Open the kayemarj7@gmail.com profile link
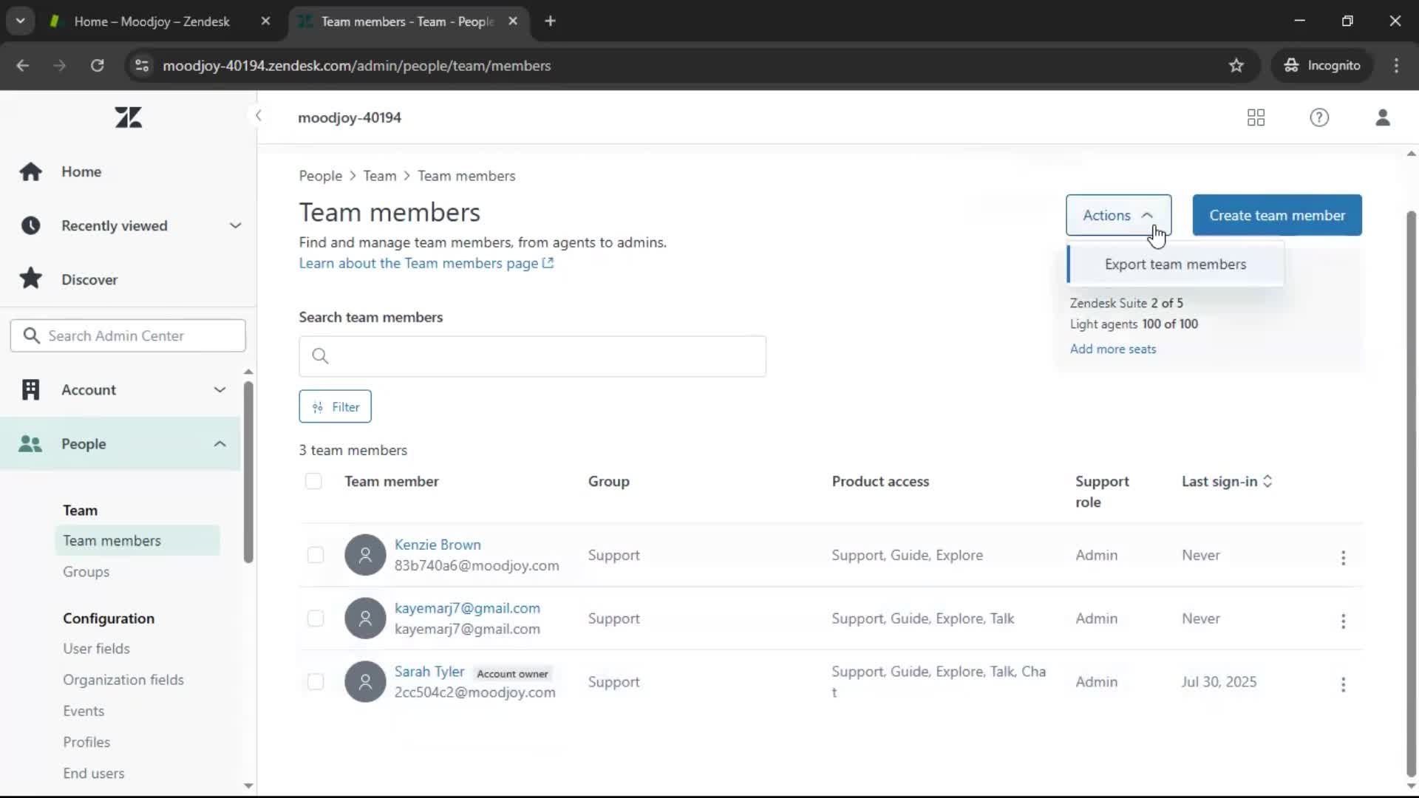The image size is (1419, 798). pyautogui.click(x=467, y=608)
